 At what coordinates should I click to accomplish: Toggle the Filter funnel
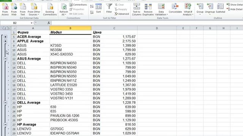[x=109, y=8]
